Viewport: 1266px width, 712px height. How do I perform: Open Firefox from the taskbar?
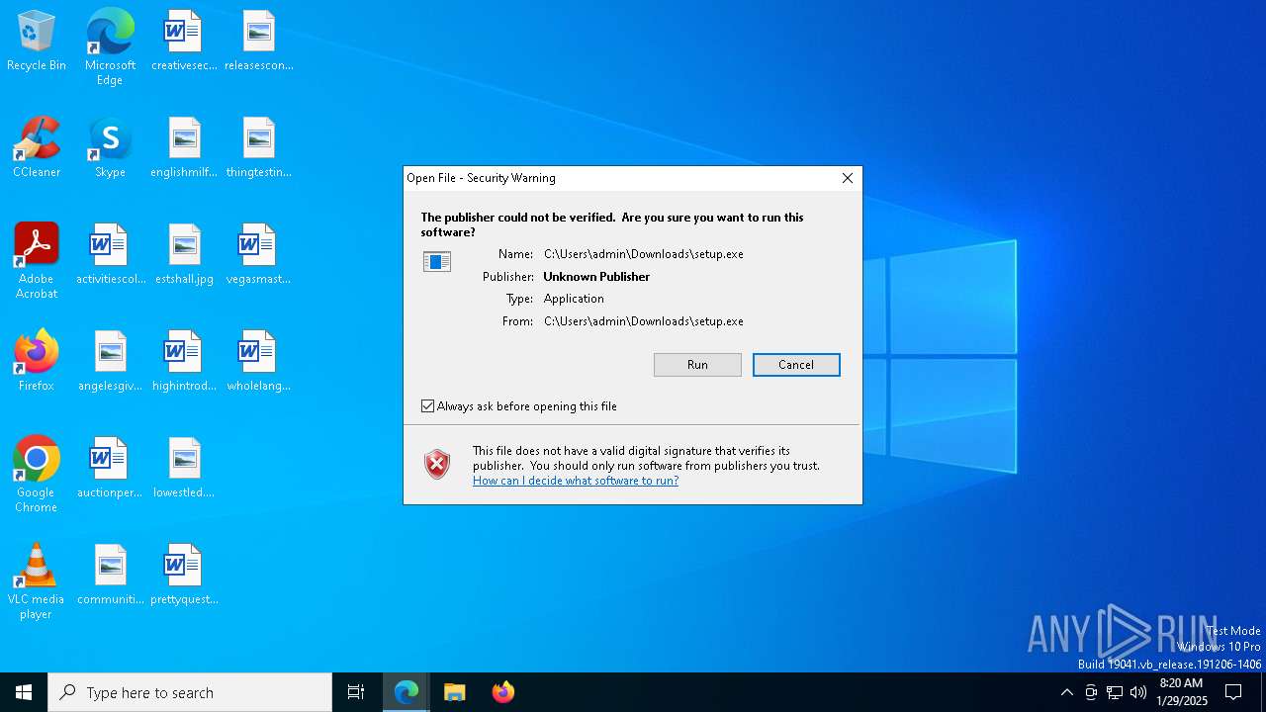[503, 692]
